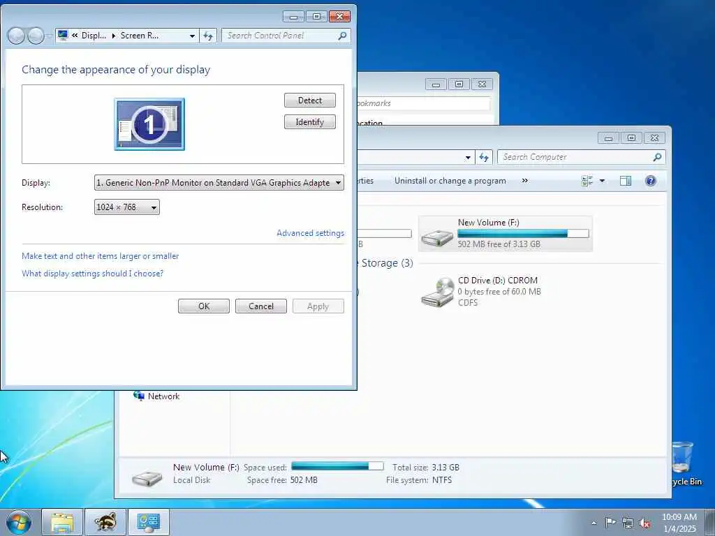This screenshot has height=536, width=715.
Task: Open the Display selection dropdown
Action: (219, 183)
